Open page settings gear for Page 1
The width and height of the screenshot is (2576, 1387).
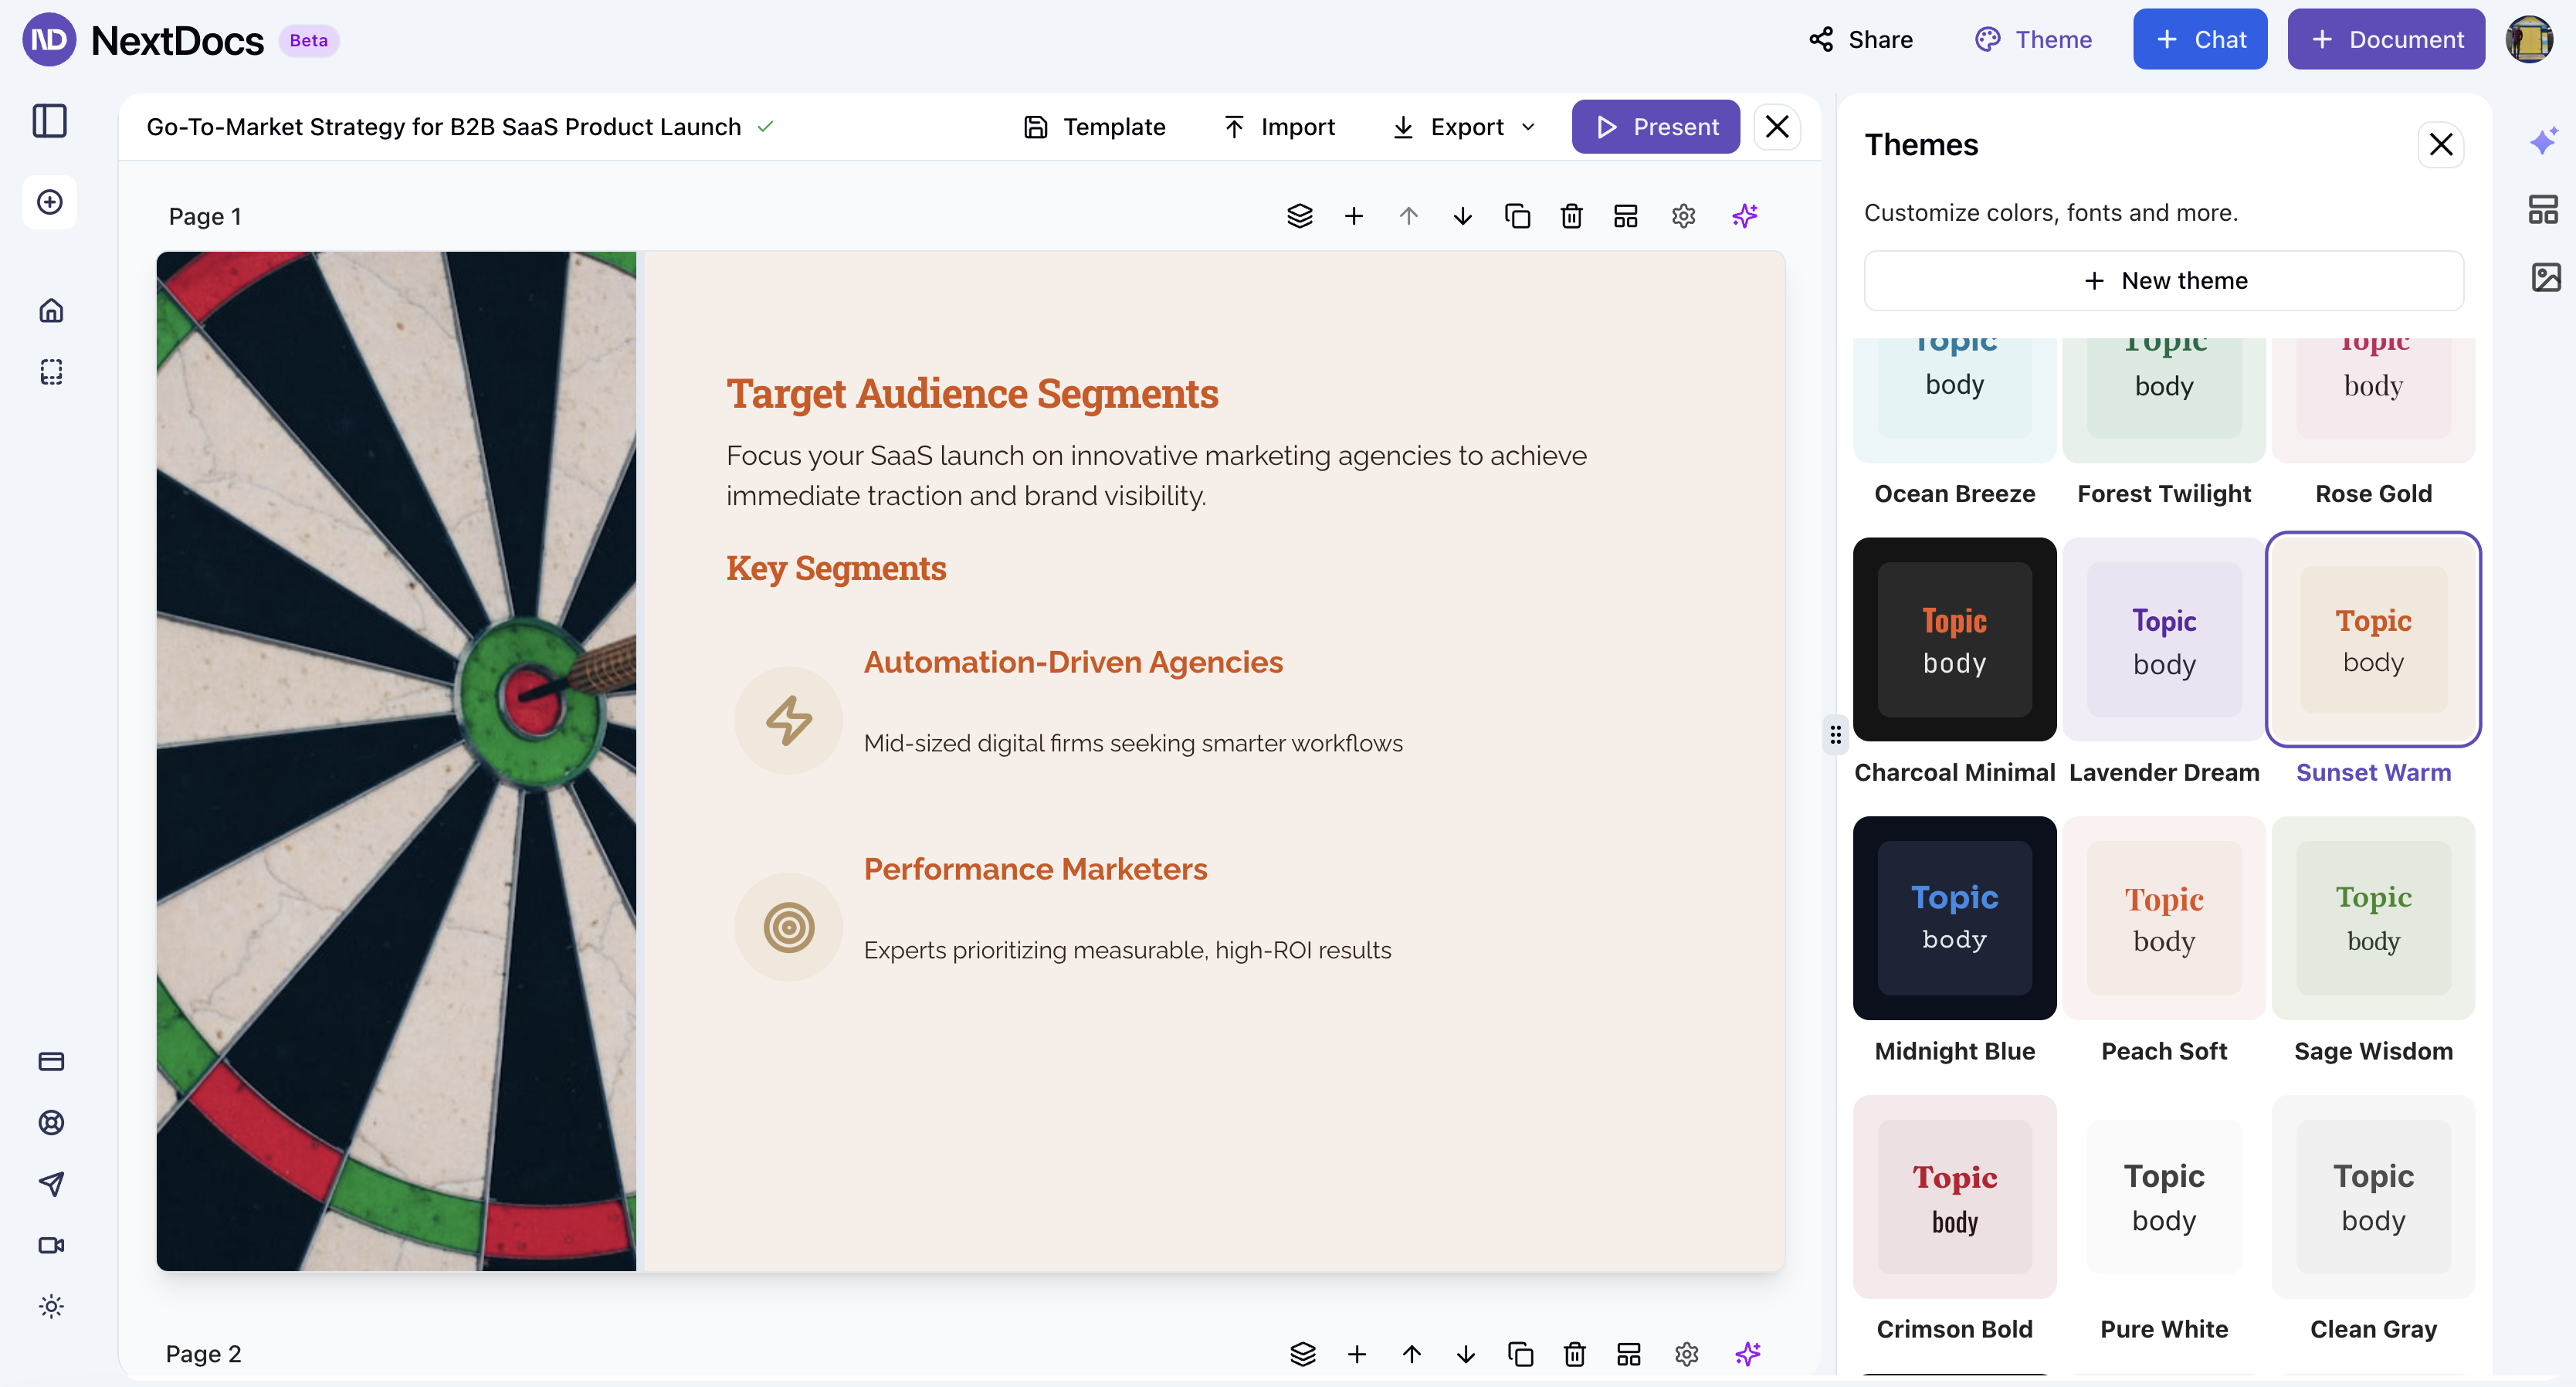pyautogui.click(x=1683, y=215)
